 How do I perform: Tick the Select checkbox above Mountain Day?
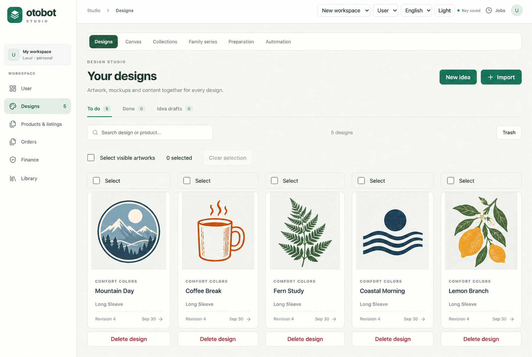point(97,181)
